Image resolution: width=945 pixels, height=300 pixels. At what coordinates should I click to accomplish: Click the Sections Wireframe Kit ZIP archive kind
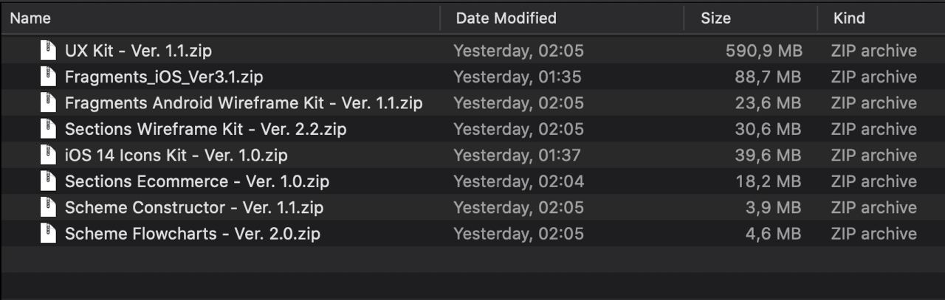(873, 129)
